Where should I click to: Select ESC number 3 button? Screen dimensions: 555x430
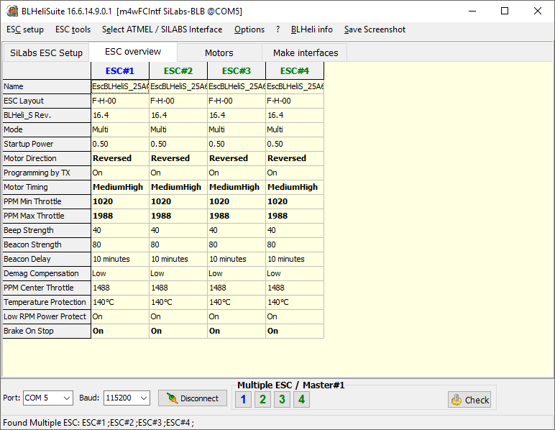[282, 400]
